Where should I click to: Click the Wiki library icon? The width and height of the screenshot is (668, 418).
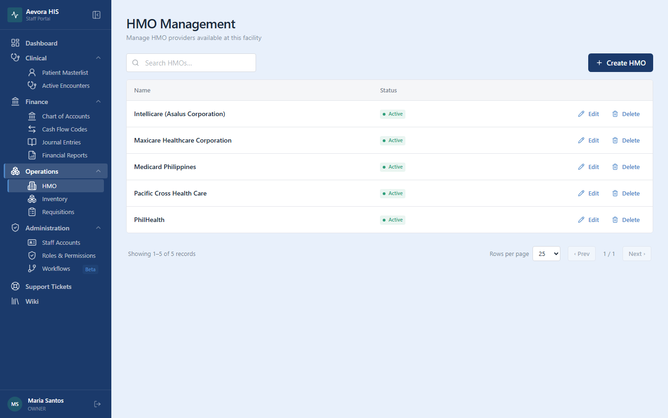(x=15, y=301)
